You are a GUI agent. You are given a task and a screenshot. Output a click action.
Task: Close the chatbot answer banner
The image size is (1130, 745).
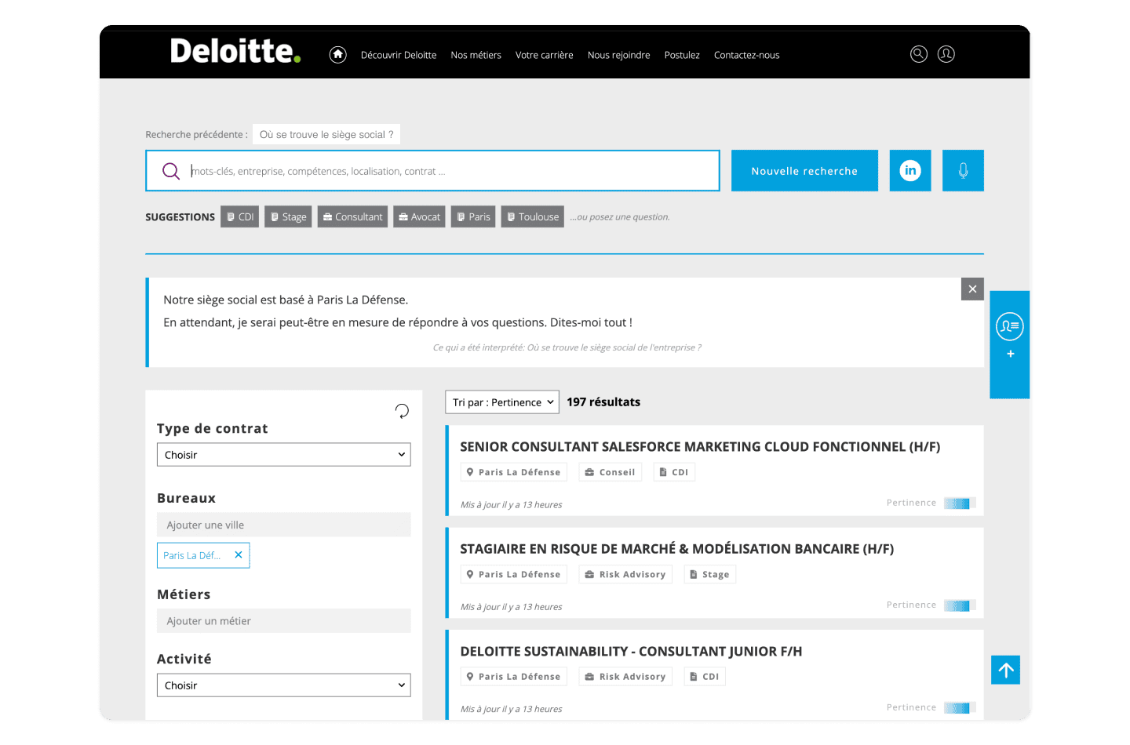(972, 289)
